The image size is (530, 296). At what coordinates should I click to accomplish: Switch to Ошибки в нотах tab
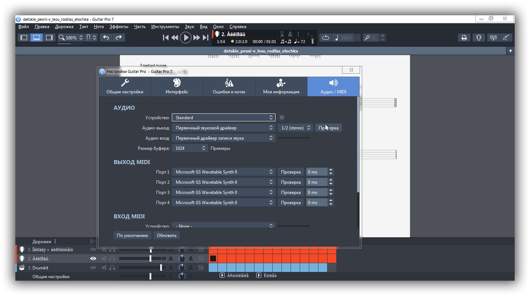[x=229, y=87]
